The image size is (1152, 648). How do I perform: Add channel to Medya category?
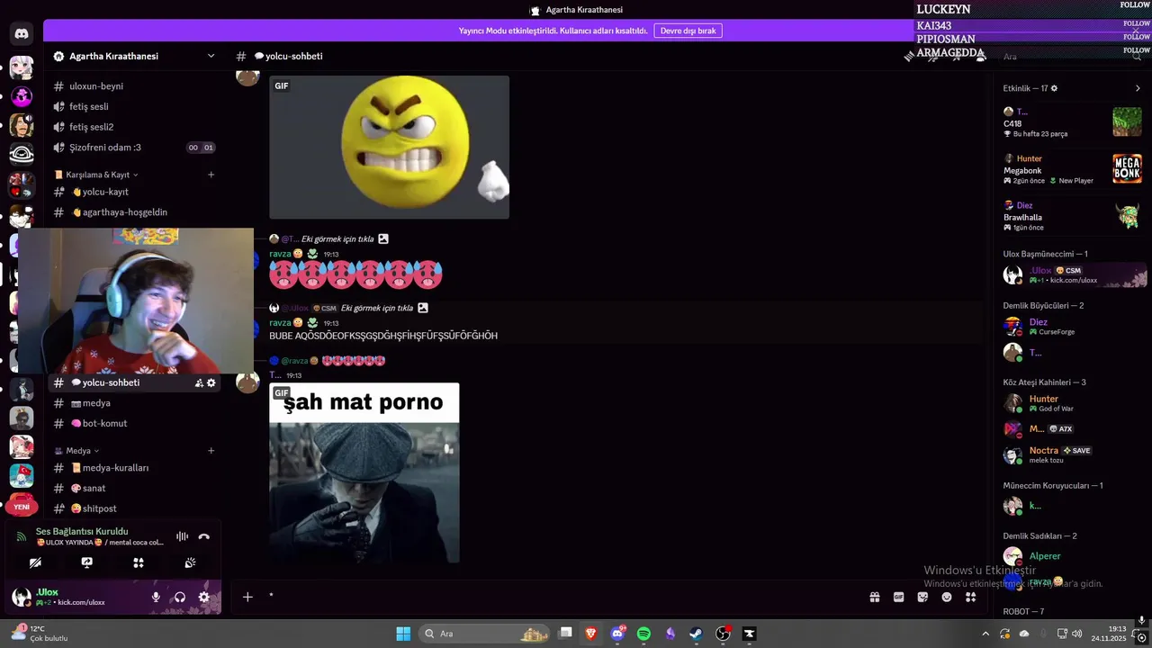(211, 451)
